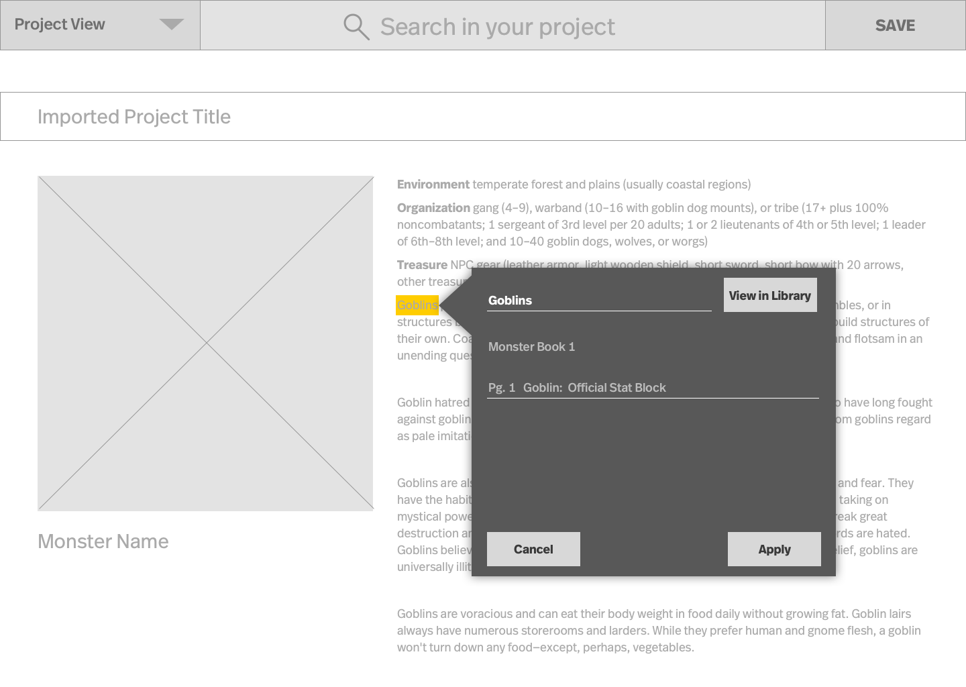Viewport: 966px width, 687px height.
Task: Open the Project View dropdown
Action: click(x=100, y=25)
